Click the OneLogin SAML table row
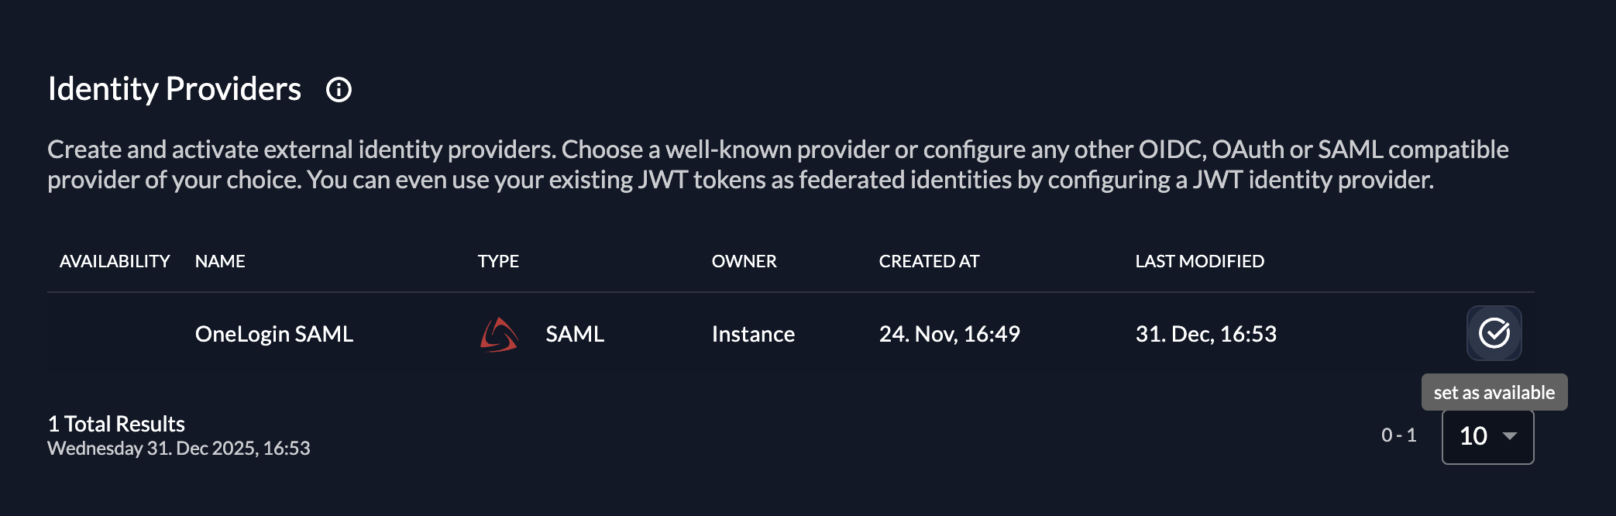This screenshot has width=1616, height=516. pos(697,334)
